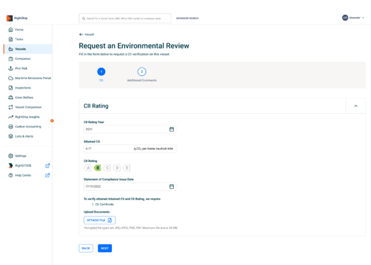Click RightSTORE external link icon
Screen dimensions: 371x265
[47, 166]
